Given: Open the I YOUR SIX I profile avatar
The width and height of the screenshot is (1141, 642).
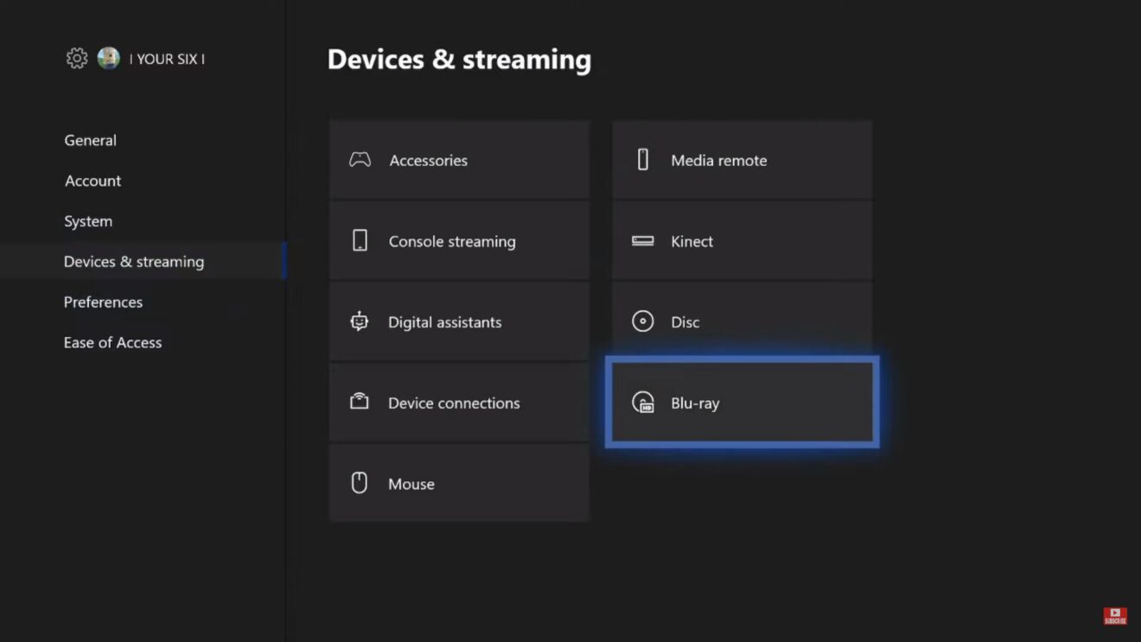Looking at the screenshot, I should (109, 59).
